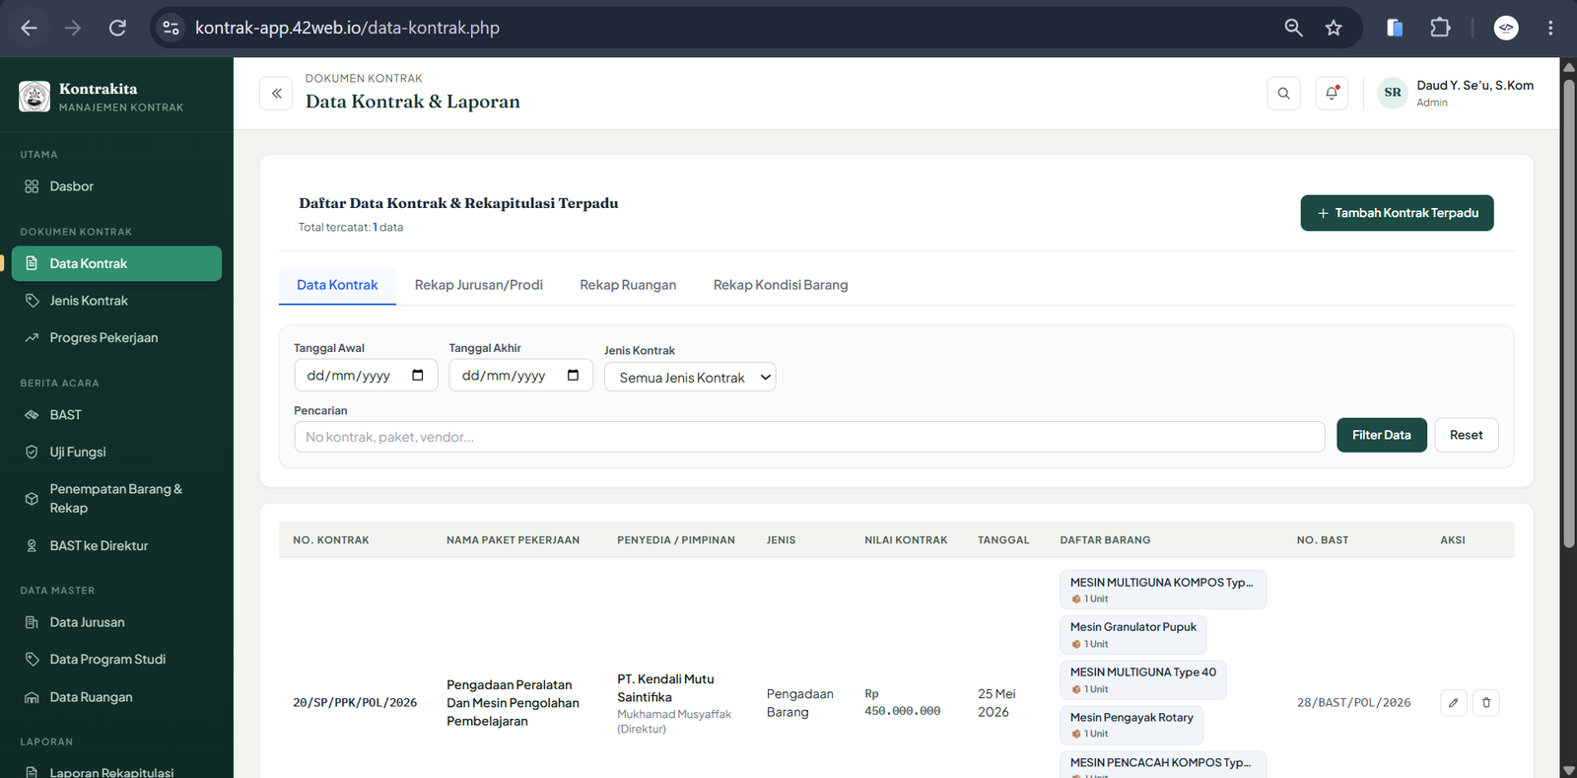Switch to Rekap Jurusan/Prodi tab

[479, 285]
